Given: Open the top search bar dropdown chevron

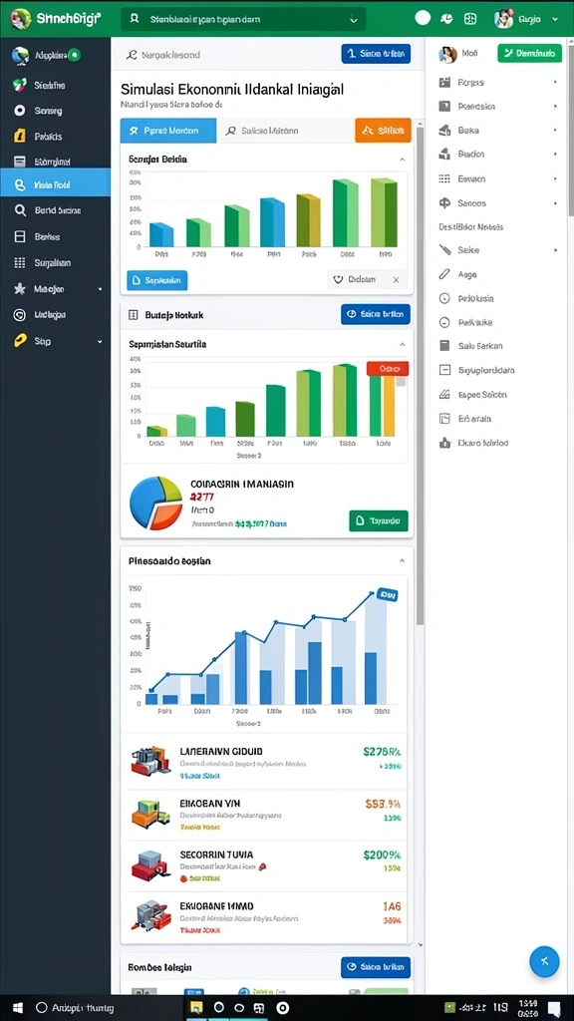Looking at the screenshot, I should [x=354, y=20].
